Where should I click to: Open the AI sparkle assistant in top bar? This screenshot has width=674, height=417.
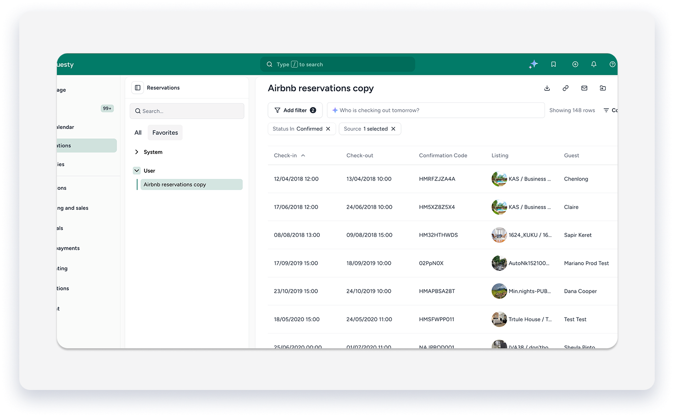pos(533,65)
